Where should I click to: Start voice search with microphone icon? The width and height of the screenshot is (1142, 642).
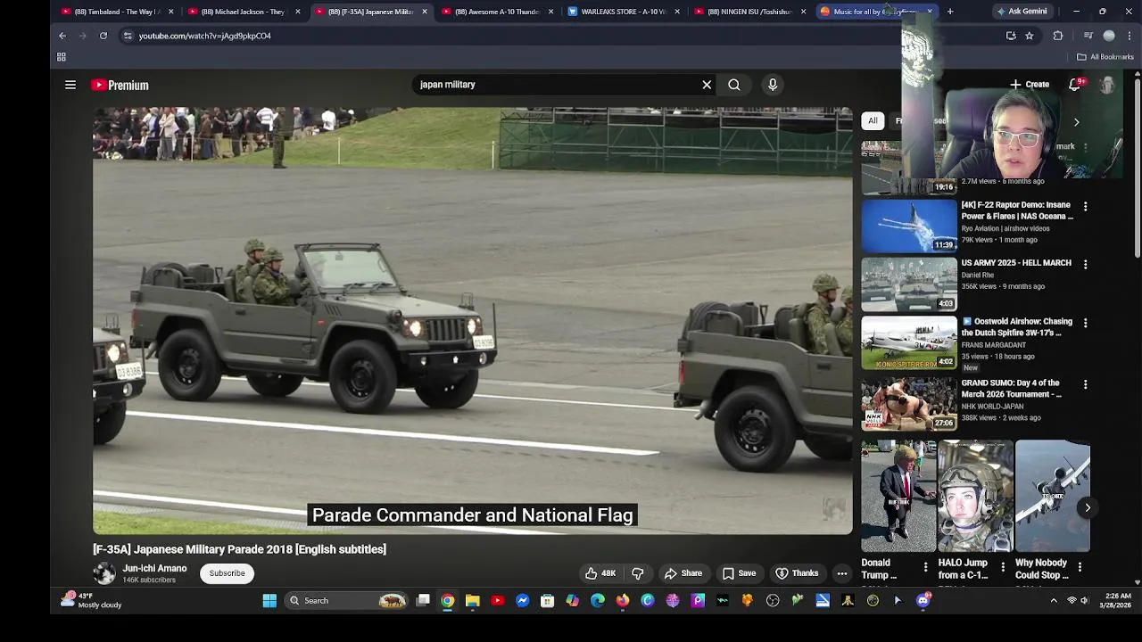point(773,85)
